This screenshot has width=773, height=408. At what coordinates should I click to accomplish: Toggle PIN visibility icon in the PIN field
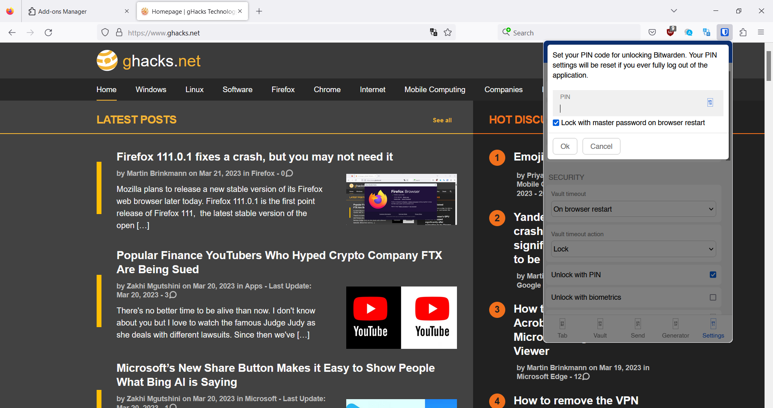point(710,103)
